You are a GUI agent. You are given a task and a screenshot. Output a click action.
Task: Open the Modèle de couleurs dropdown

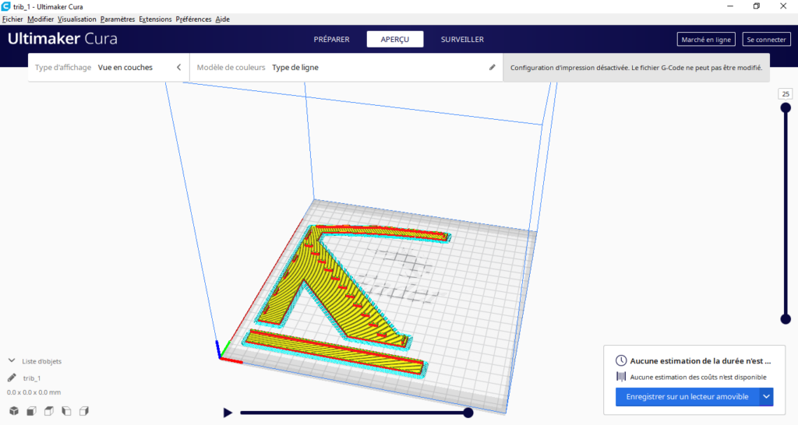(x=343, y=68)
